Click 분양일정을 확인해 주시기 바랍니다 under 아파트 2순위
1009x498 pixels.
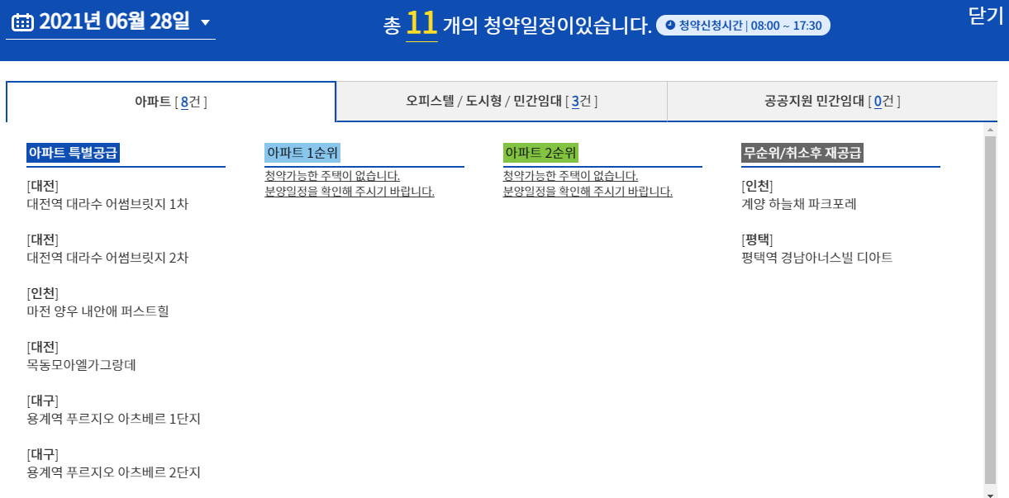pos(588,192)
